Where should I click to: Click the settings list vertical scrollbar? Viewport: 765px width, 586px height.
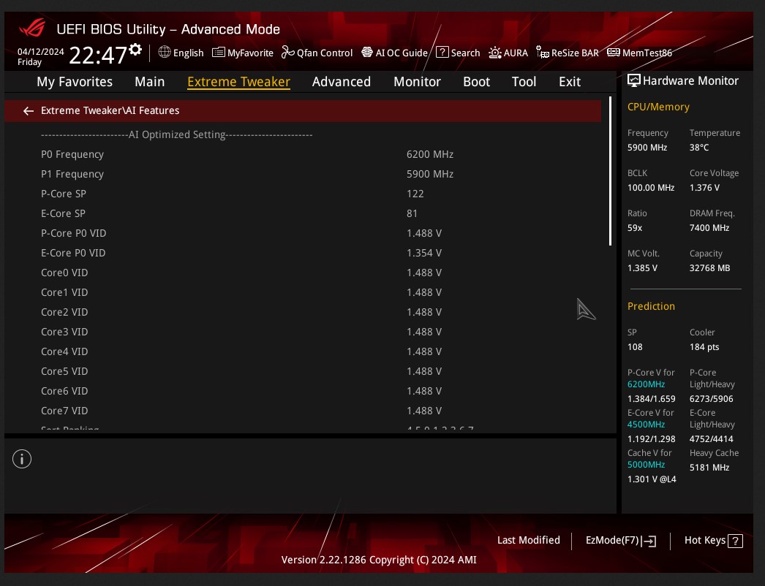tap(610, 171)
